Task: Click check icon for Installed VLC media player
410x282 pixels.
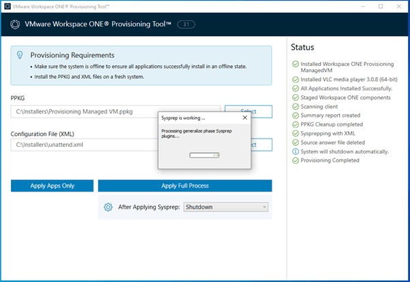Action: [x=296, y=80]
